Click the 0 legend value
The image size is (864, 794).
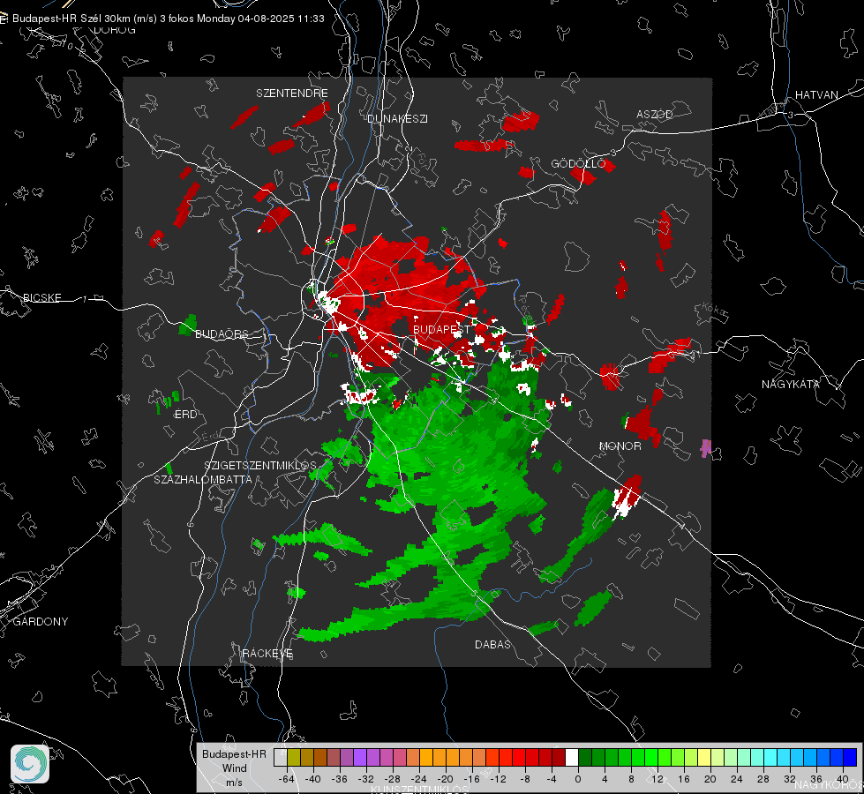click(578, 779)
